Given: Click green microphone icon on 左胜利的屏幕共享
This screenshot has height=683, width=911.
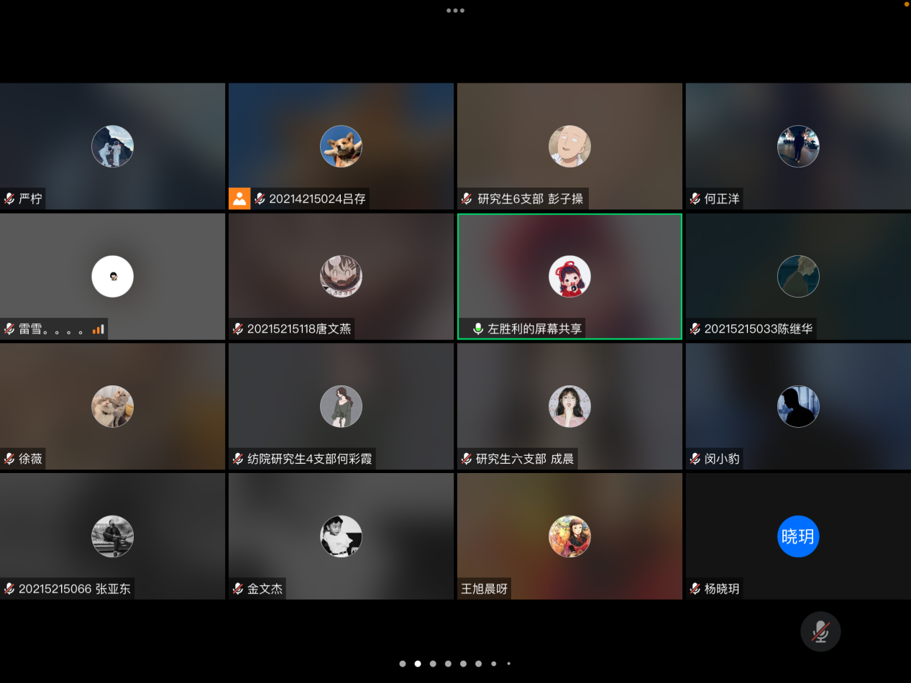Looking at the screenshot, I should point(477,329).
